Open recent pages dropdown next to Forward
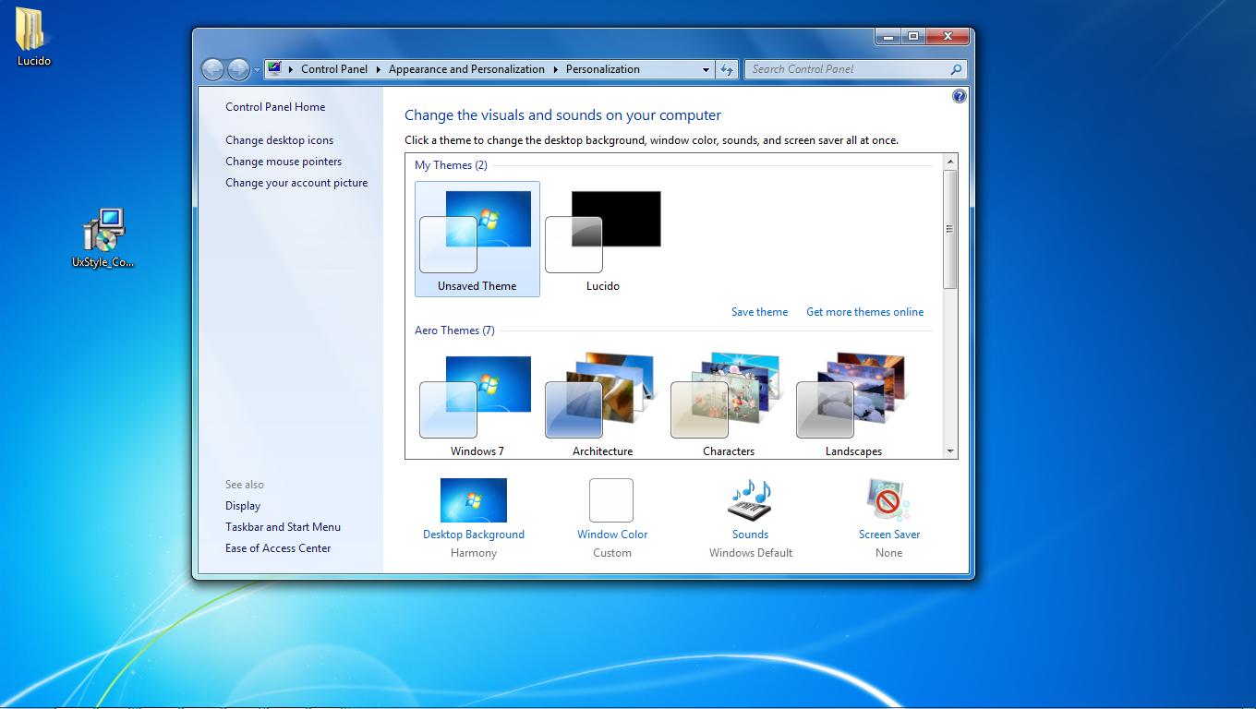 click(x=257, y=70)
